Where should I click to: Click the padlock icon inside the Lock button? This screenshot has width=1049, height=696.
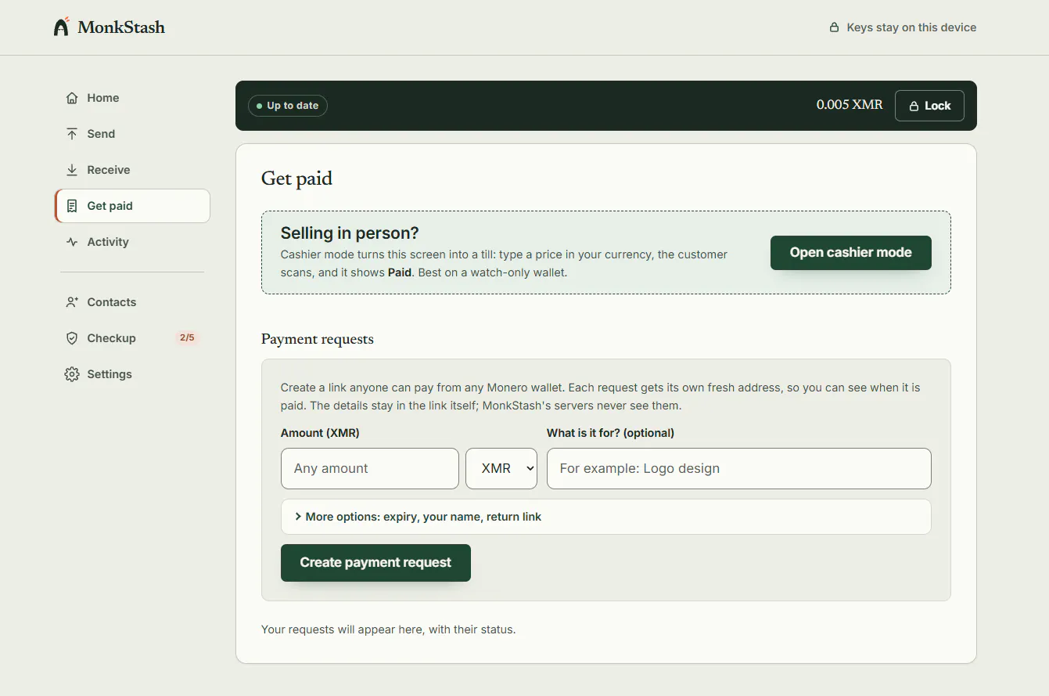[914, 106]
